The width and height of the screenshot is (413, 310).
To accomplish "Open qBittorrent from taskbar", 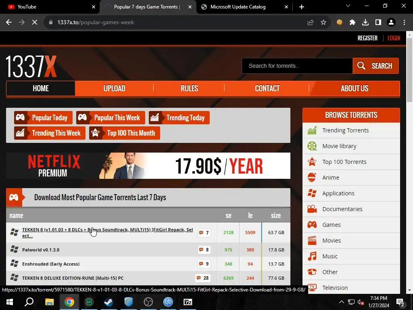I will (168, 302).
